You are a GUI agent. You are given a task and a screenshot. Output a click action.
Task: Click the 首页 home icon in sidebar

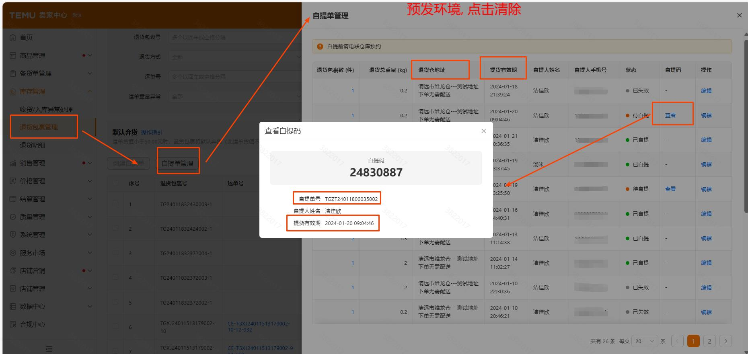coord(13,37)
